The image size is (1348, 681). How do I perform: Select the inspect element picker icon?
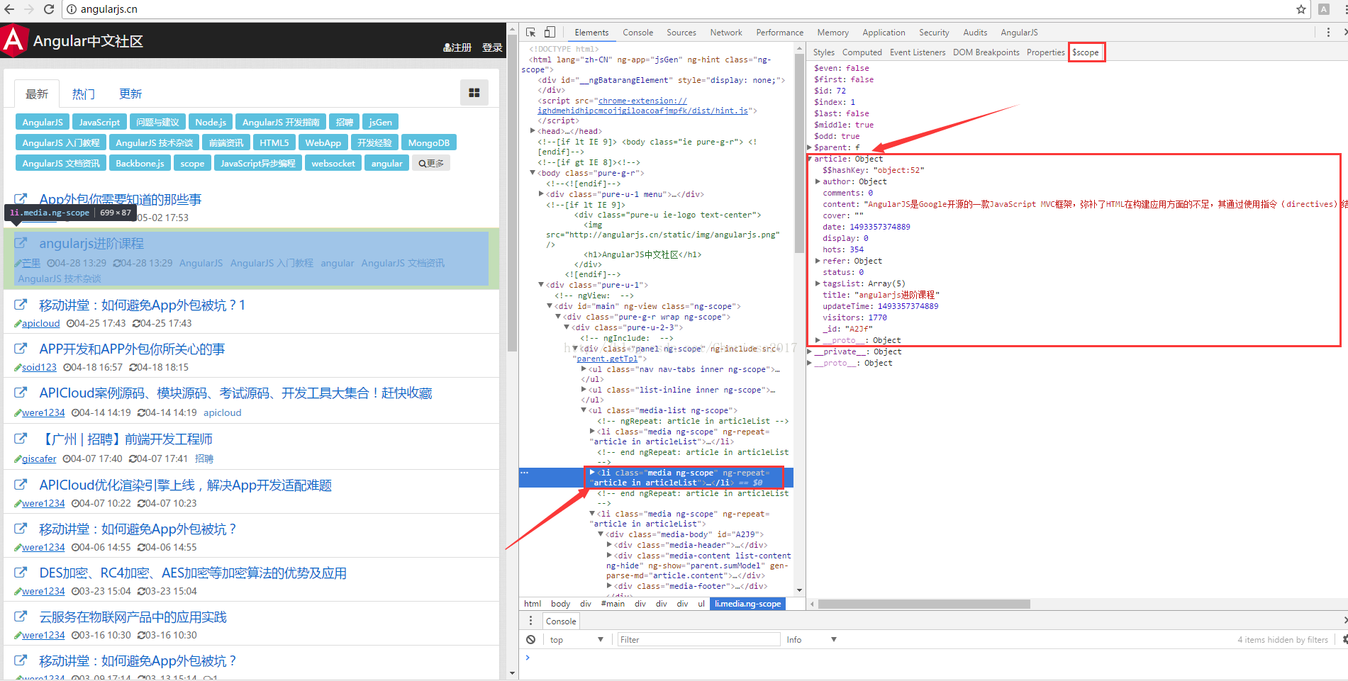[x=530, y=33]
